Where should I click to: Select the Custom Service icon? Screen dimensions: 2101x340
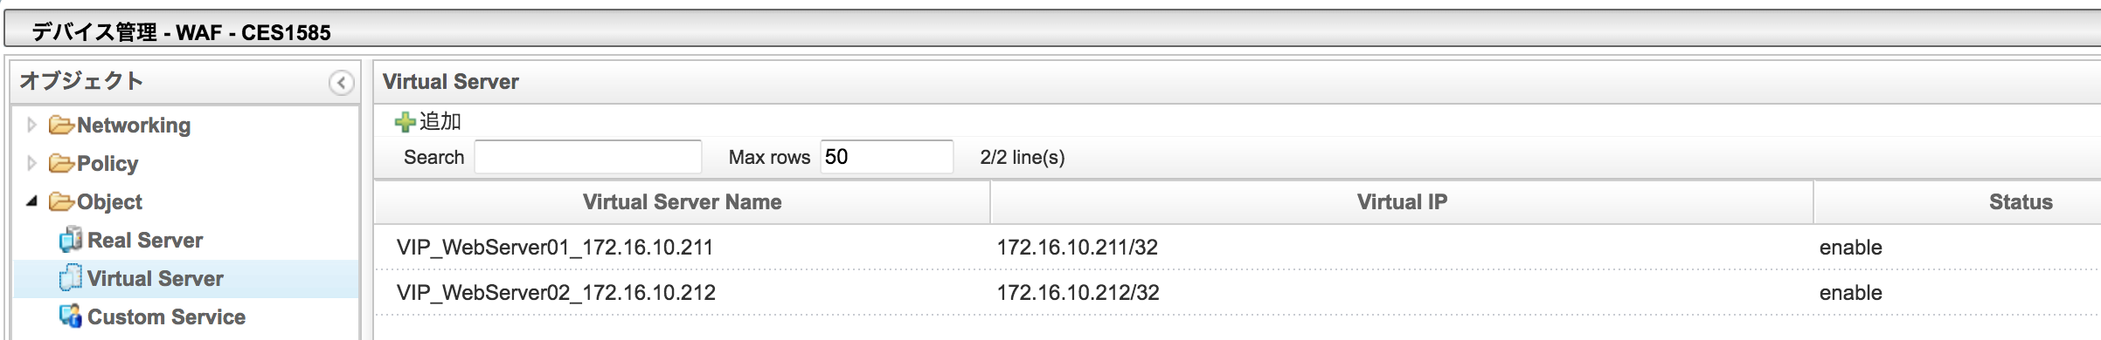tap(71, 316)
